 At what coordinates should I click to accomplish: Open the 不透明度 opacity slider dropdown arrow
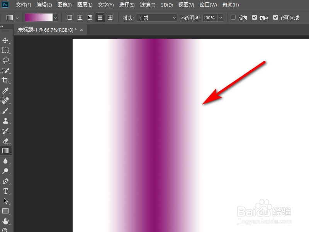click(x=221, y=18)
